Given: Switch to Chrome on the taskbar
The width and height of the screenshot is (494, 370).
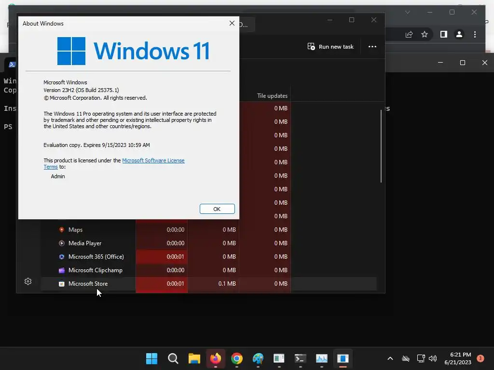Looking at the screenshot, I should (x=236, y=358).
